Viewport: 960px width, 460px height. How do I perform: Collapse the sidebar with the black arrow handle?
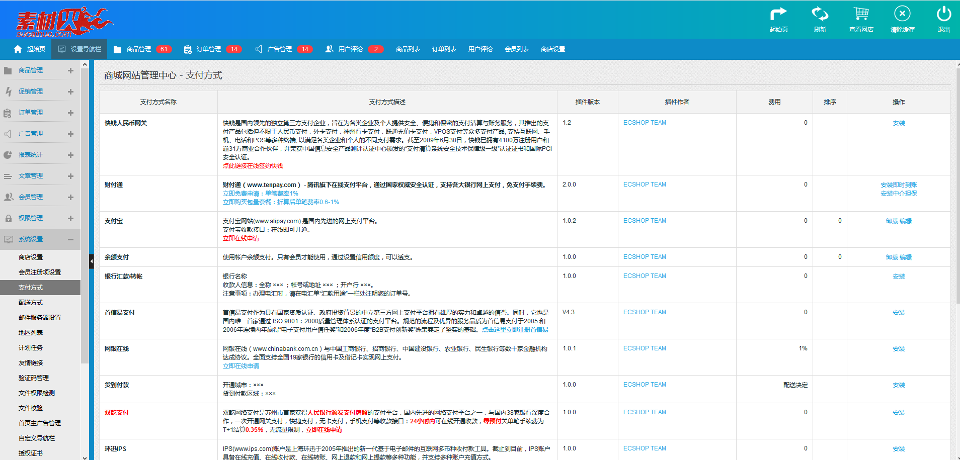[92, 261]
